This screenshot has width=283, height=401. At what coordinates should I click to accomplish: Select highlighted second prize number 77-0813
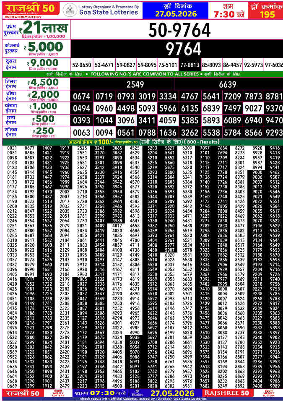[x=190, y=65]
